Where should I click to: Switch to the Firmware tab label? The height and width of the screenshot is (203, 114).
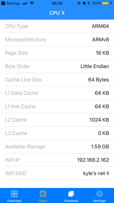pyautogui.click(x=71, y=201)
